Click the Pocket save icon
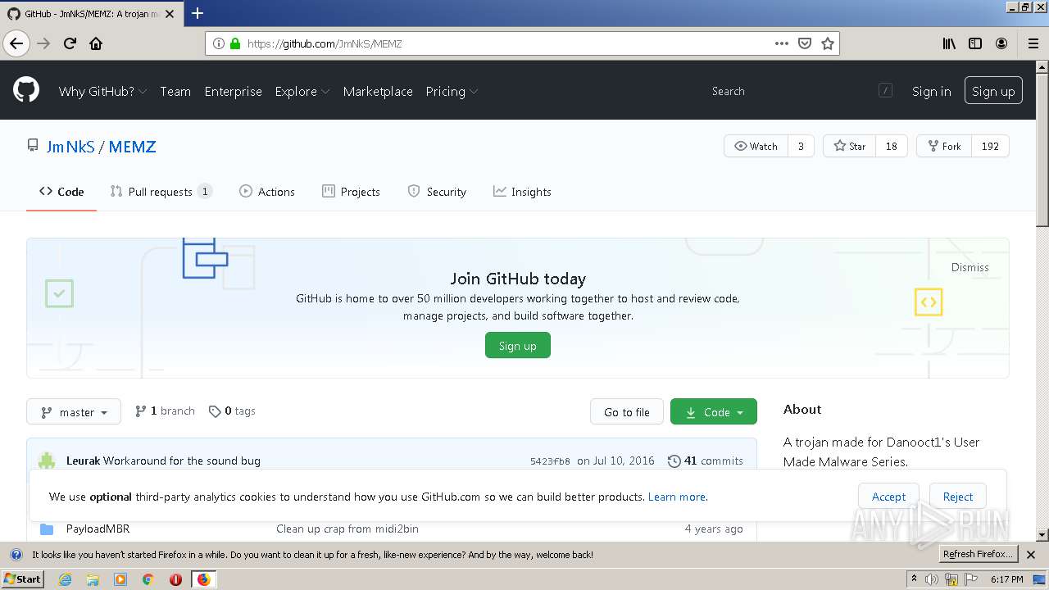The image size is (1049, 590). pyautogui.click(x=805, y=43)
